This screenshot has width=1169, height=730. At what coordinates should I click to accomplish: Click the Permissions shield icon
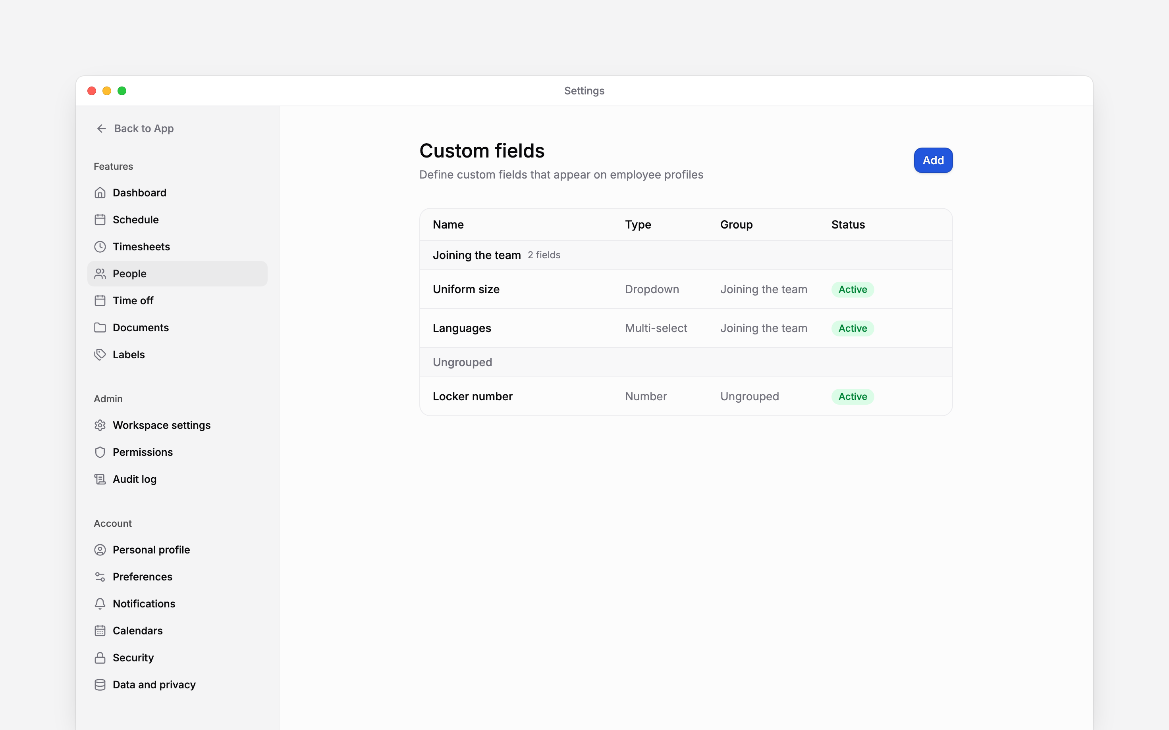(100, 452)
